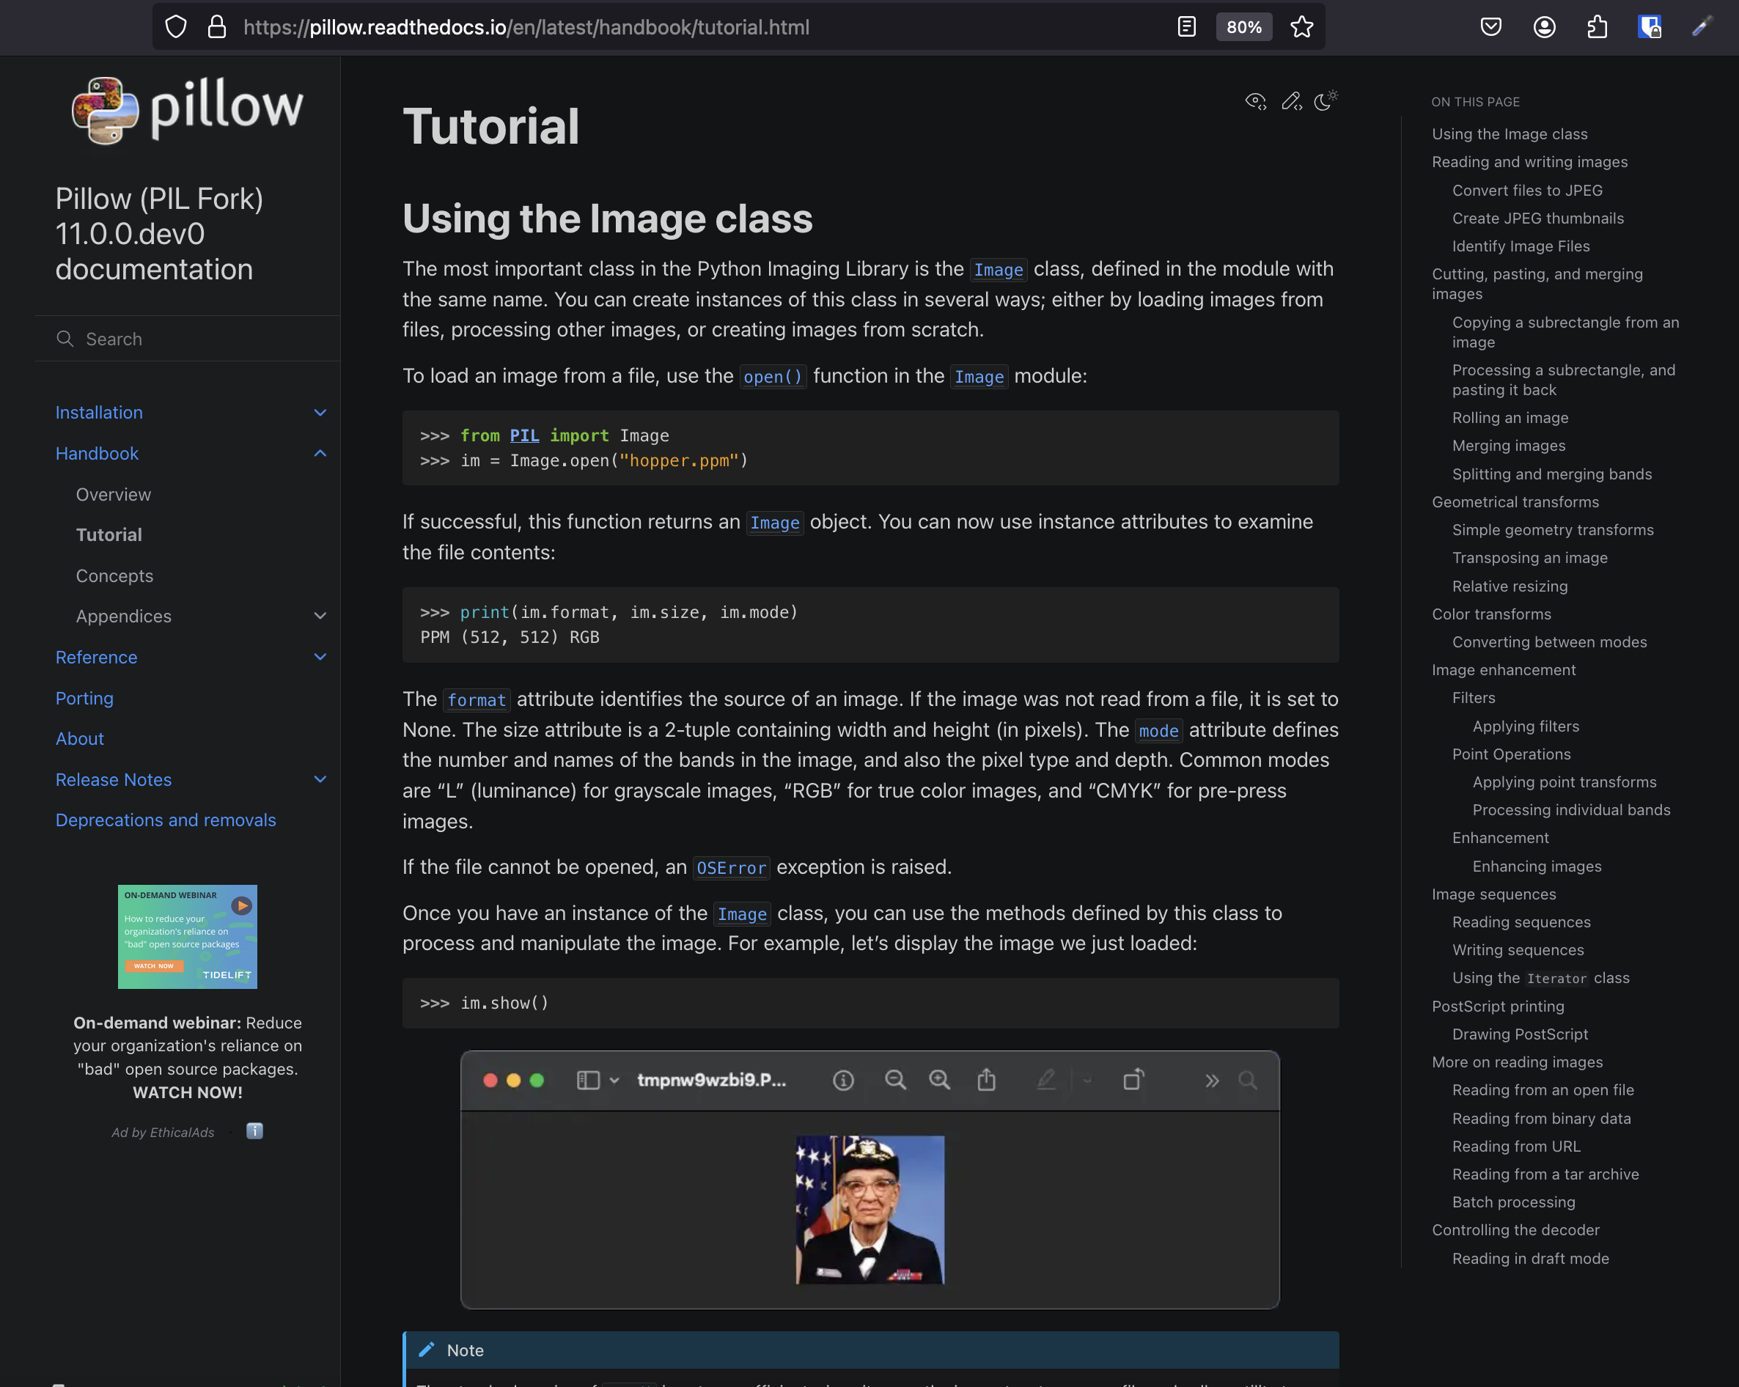This screenshot has height=1387, width=1739.
Task: Focus the Search documentation field
Action: [x=187, y=339]
